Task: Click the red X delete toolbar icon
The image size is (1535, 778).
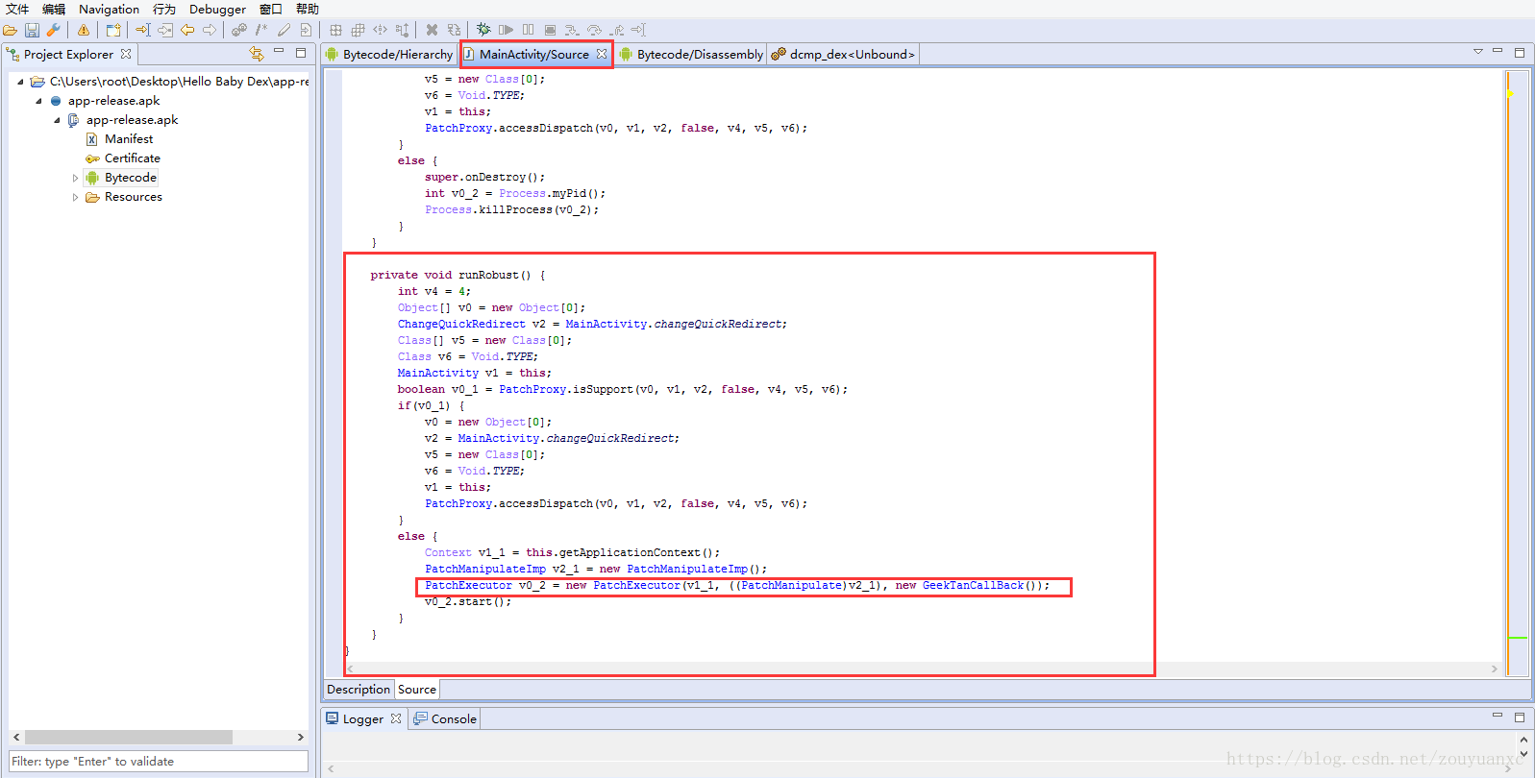Action: [432, 30]
